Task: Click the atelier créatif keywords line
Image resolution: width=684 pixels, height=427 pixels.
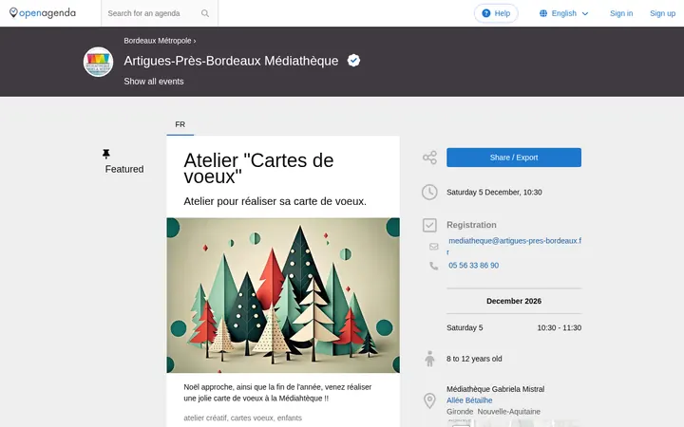Action: (x=242, y=418)
